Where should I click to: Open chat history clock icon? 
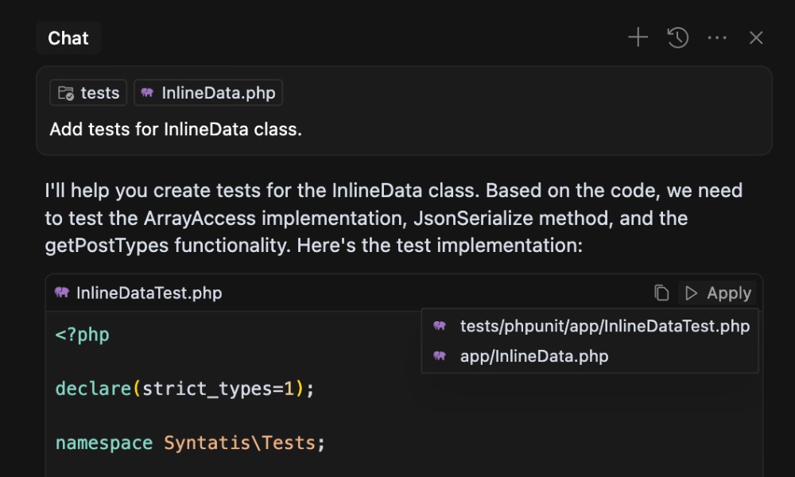click(x=677, y=37)
